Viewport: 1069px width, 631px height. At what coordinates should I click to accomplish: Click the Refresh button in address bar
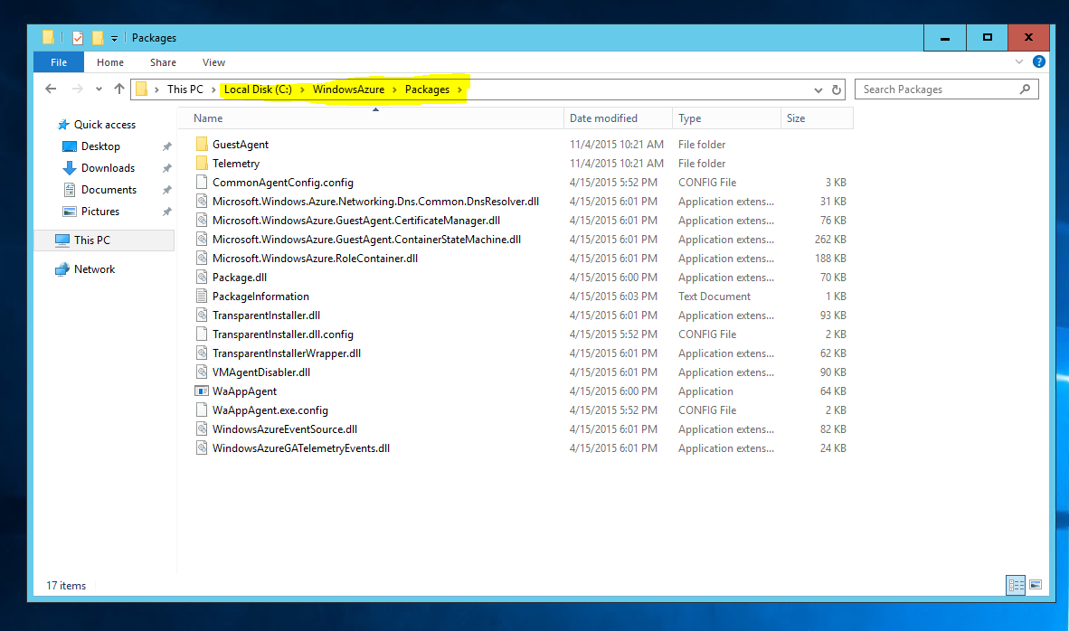point(837,89)
